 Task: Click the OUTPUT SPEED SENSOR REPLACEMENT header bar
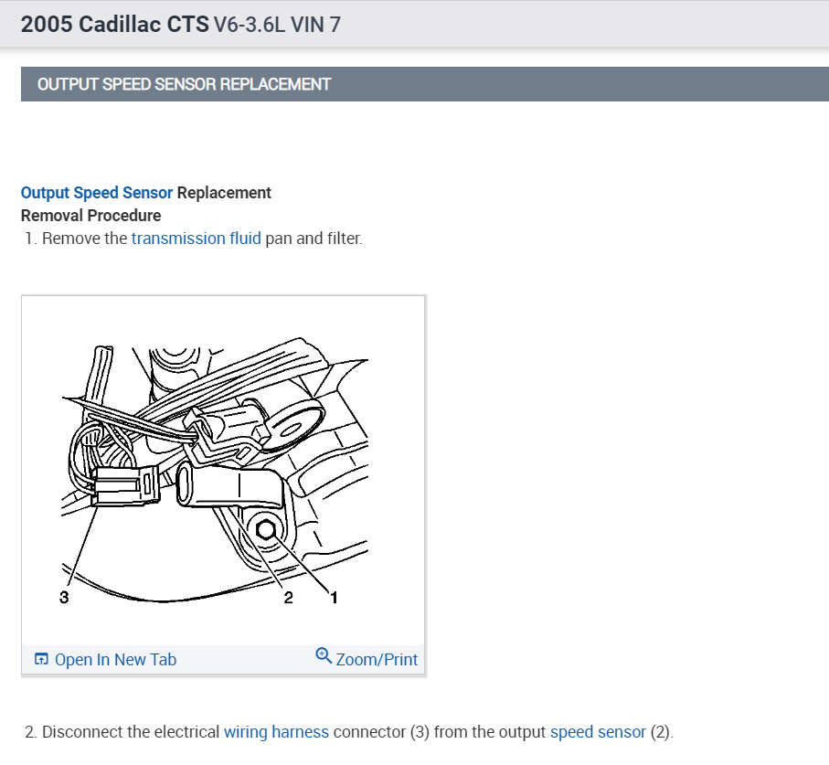click(x=424, y=84)
